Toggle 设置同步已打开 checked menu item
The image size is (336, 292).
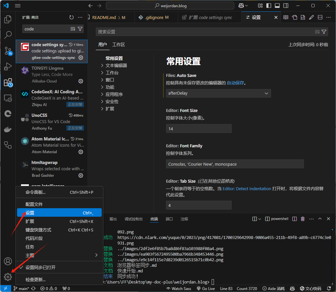pyautogui.click(x=60, y=267)
